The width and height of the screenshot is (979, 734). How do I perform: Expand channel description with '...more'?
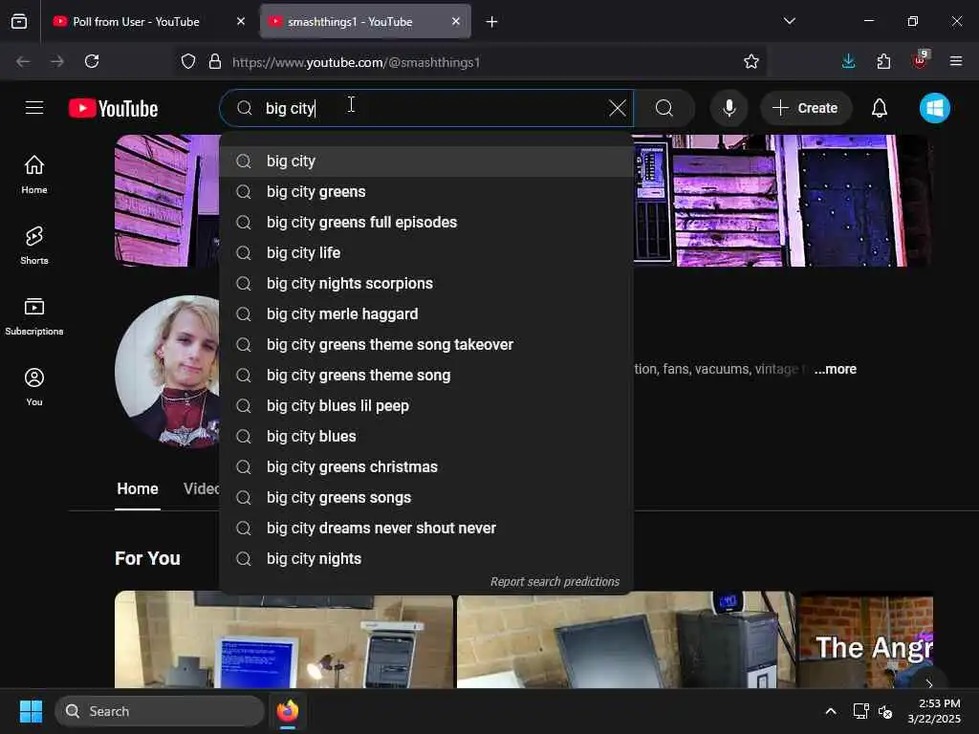click(835, 369)
